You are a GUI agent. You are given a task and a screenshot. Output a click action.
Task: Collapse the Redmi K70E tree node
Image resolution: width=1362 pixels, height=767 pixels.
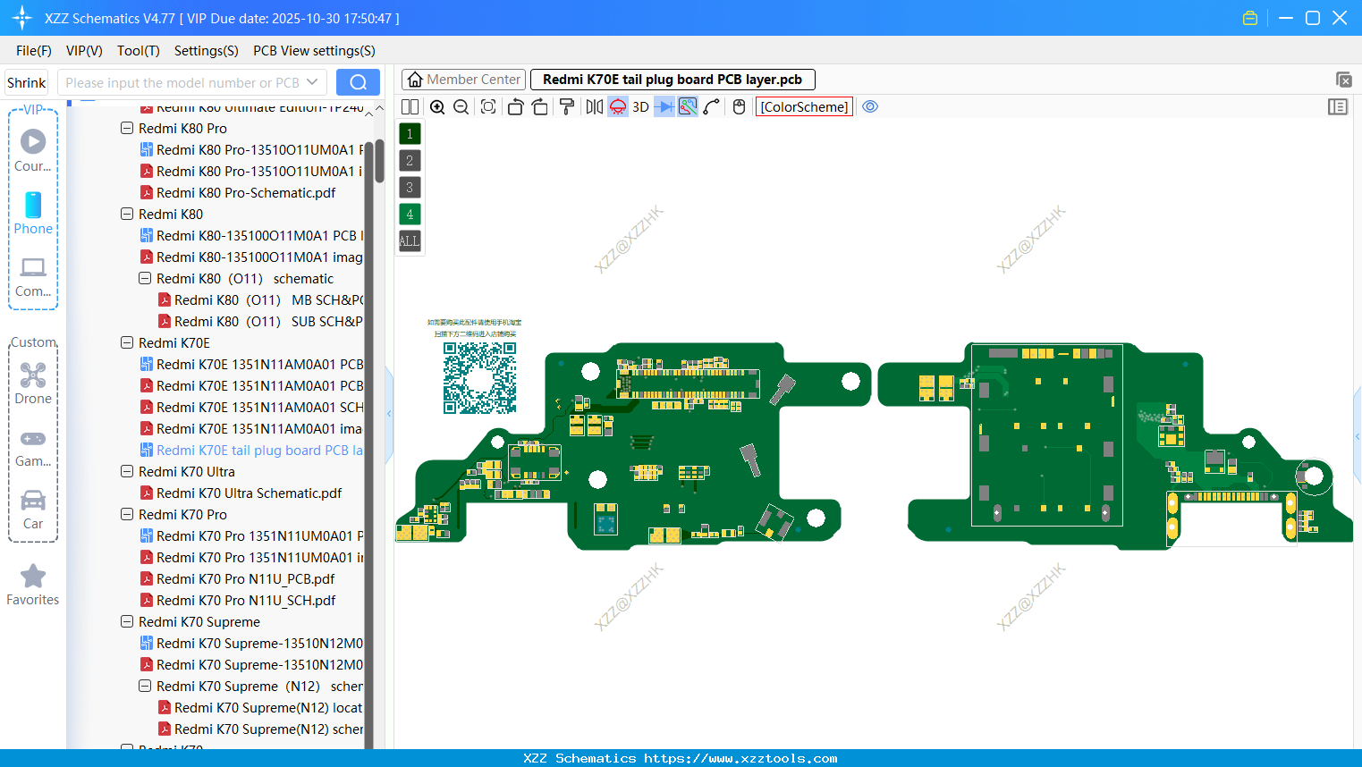click(127, 342)
